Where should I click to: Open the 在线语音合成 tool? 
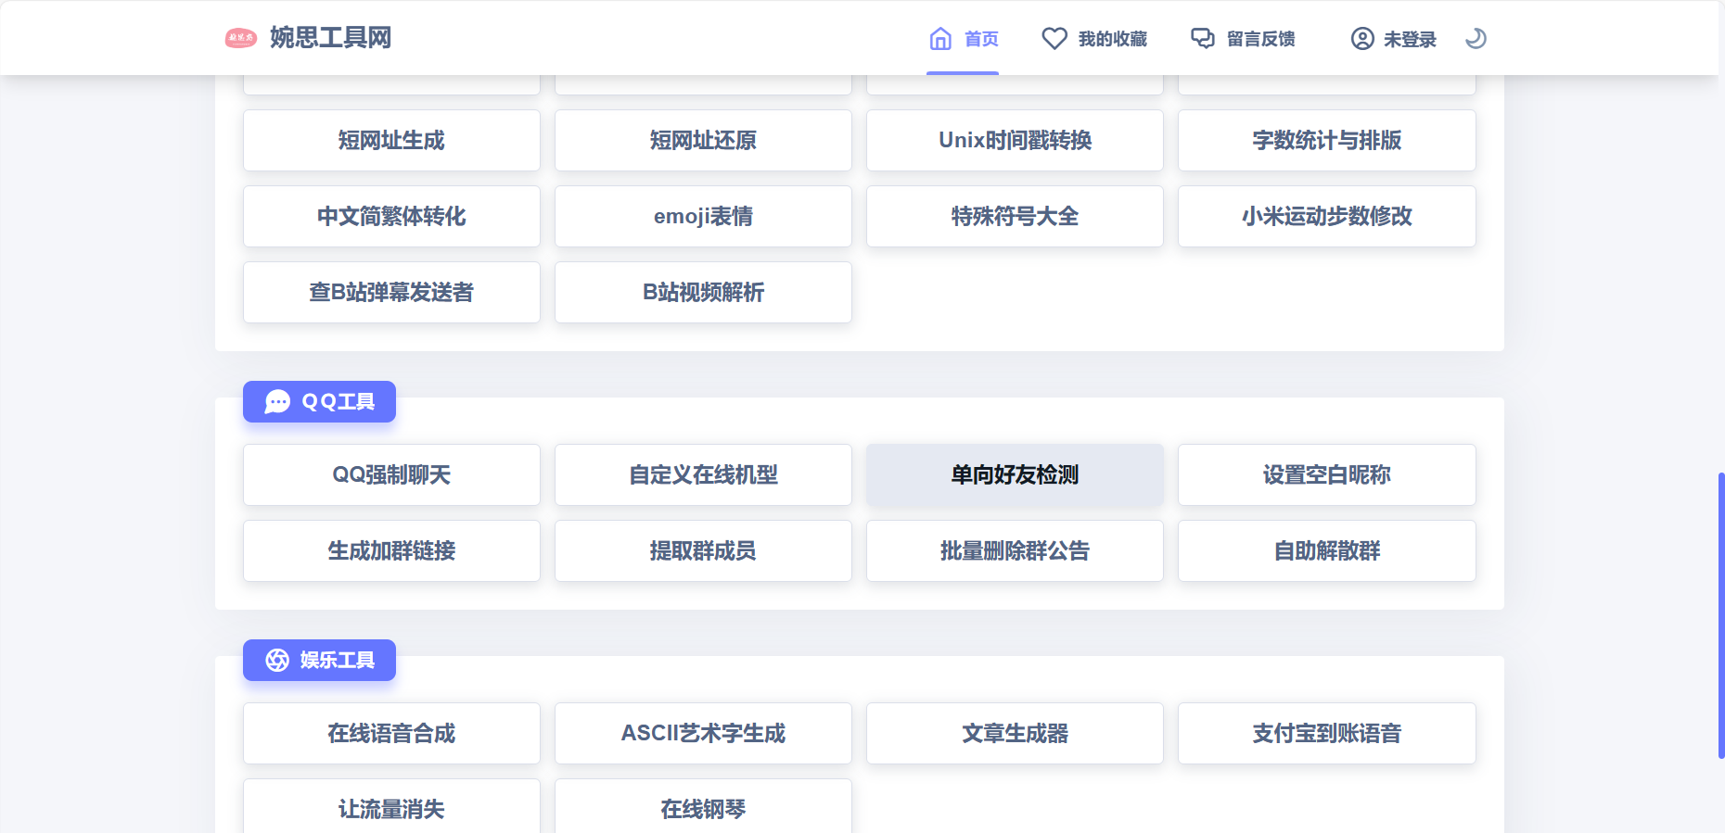click(391, 734)
